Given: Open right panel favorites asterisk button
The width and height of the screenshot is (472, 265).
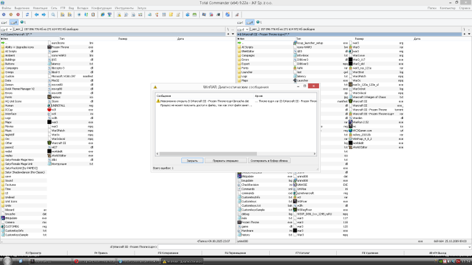Looking at the screenshot, I should pyautogui.click(x=465, y=34).
